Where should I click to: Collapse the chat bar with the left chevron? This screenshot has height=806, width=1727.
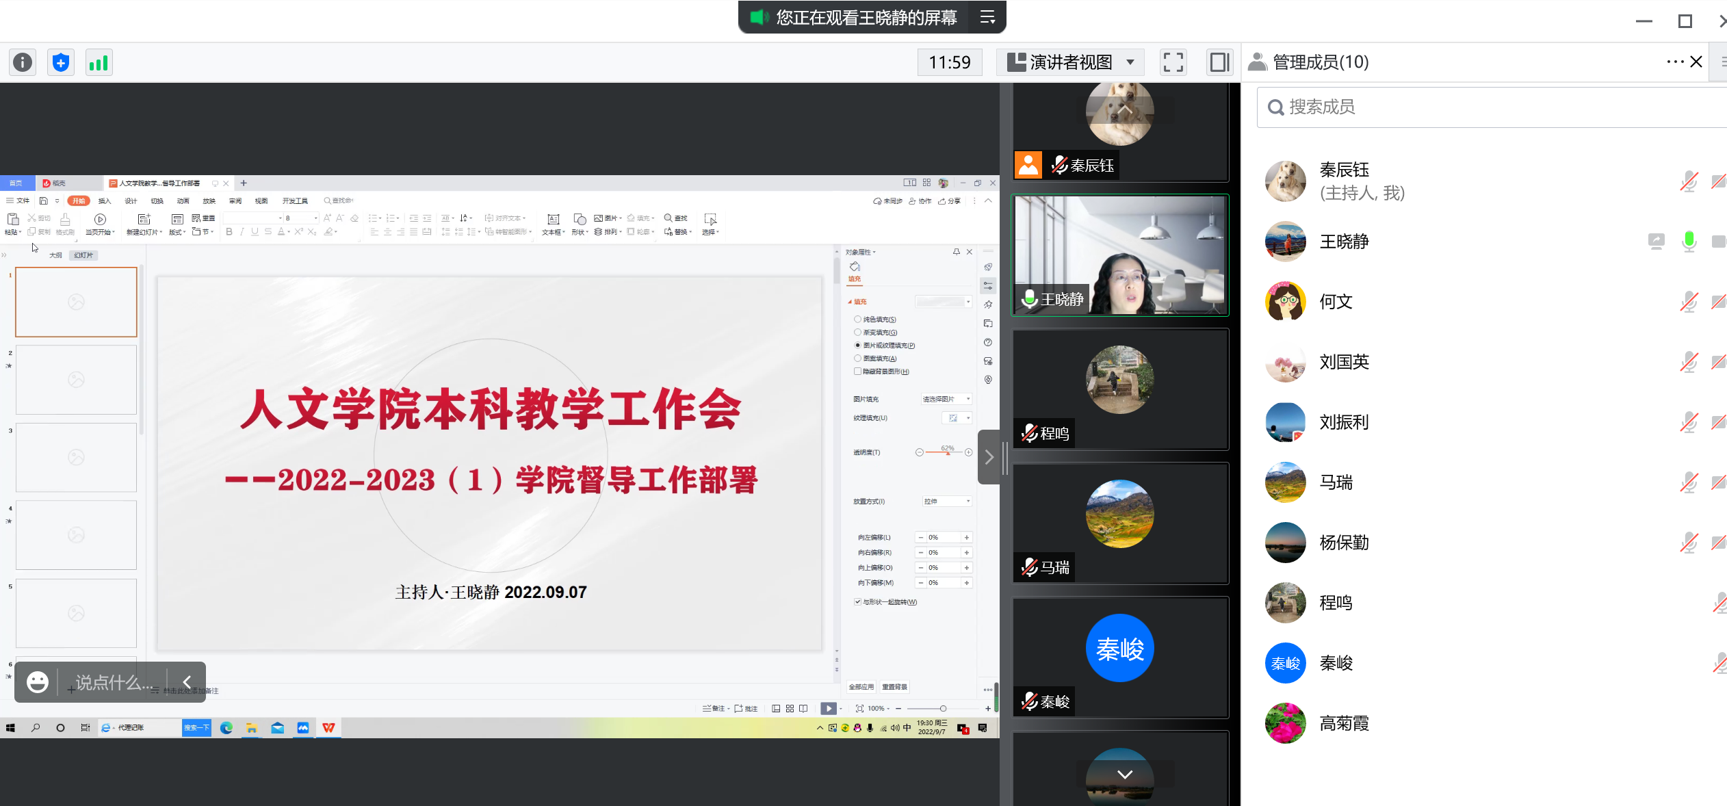coord(187,681)
